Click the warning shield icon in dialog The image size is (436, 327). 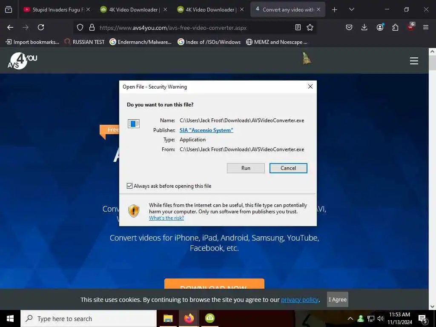tap(134, 211)
